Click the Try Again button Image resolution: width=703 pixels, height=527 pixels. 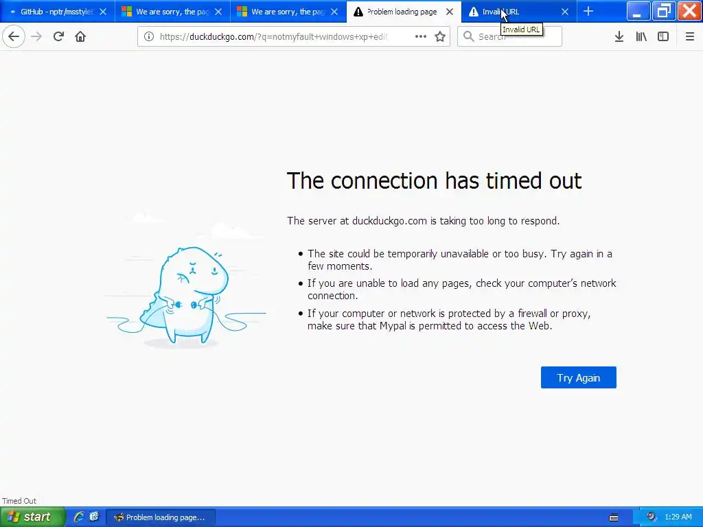point(578,377)
